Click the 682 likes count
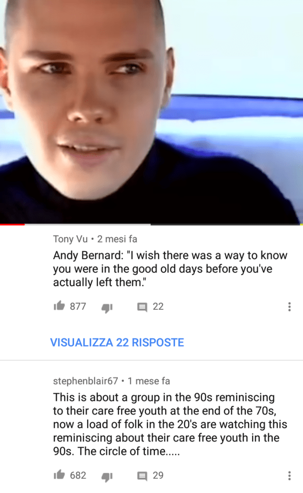 pos(78,475)
